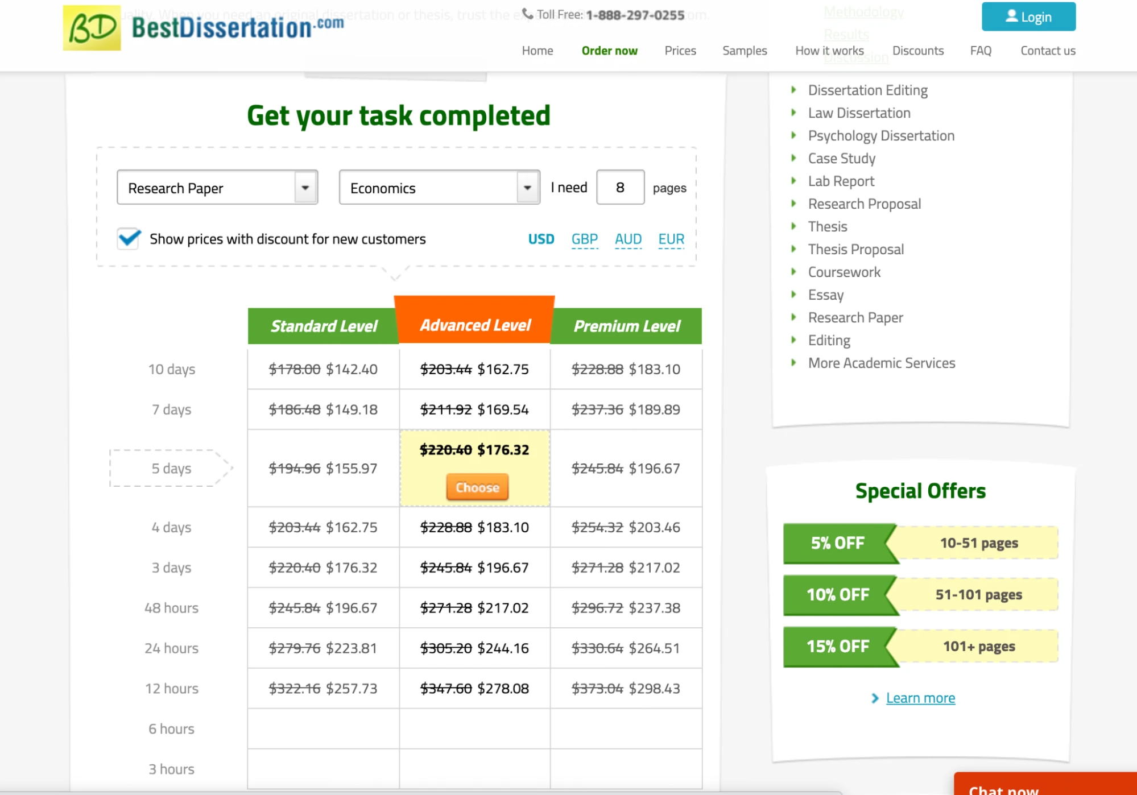Open the Discounts menu item
1137x795 pixels.
[x=917, y=51]
